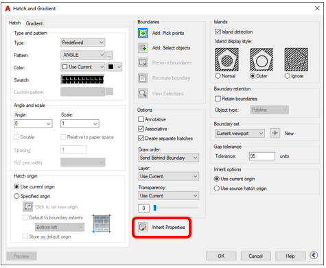Screen dimensions: 326x268
Task: Open the Object type Polyline dropdown
Action: coord(270,110)
